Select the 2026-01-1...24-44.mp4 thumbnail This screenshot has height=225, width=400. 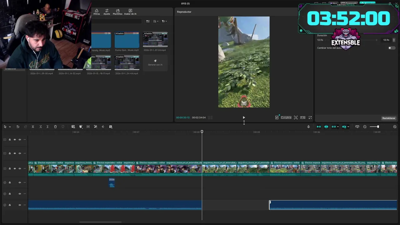(x=127, y=62)
